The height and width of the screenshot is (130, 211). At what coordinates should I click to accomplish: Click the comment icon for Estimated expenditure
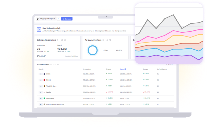[65, 40]
